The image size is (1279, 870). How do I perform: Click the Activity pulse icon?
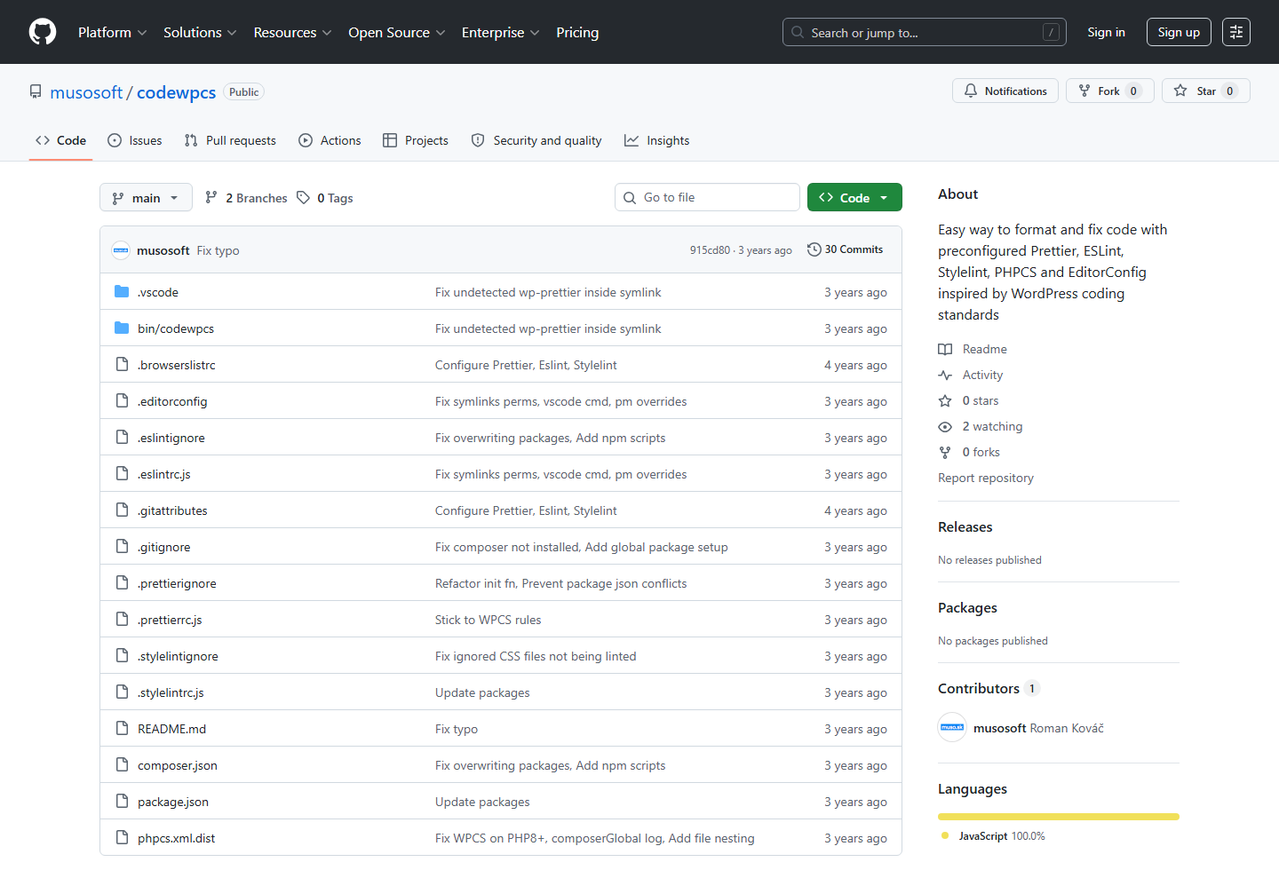945,375
